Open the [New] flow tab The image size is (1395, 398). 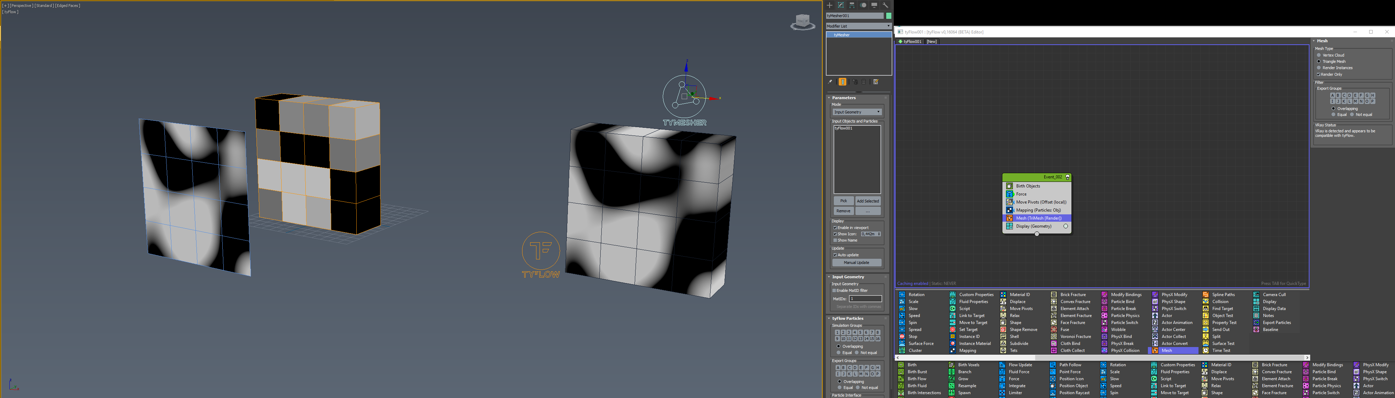[932, 41]
